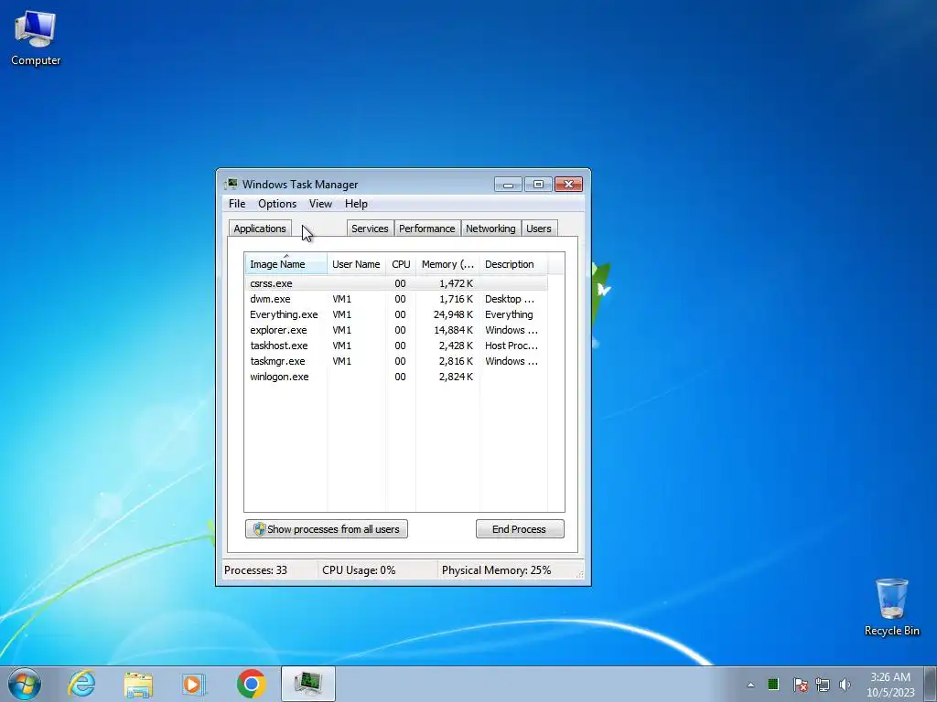Click memory value 24,948 K
The width and height of the screenshot is (937, 702).
tap(453, 314)
